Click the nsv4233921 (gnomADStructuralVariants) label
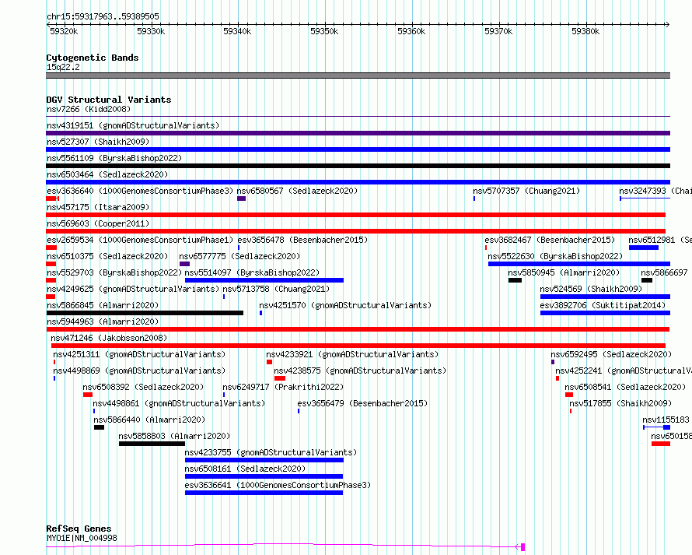This screenshot has height=555, width=692. 352,354
